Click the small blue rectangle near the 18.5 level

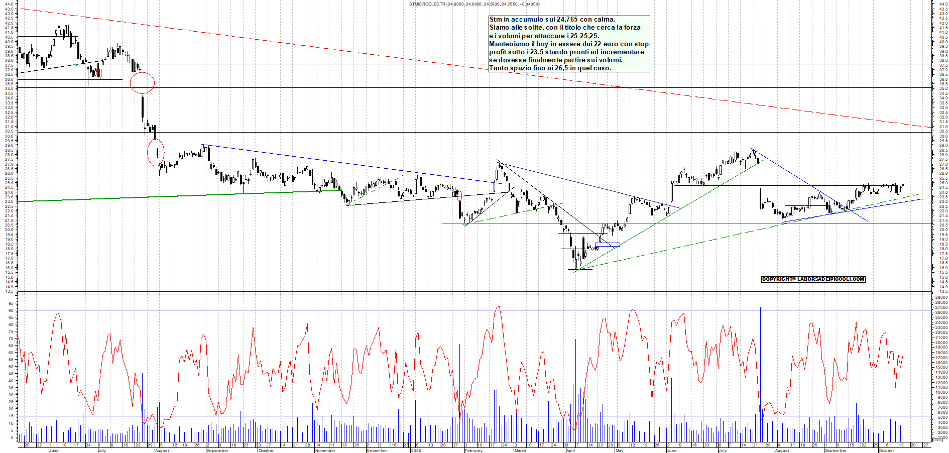tap(608, 245)
